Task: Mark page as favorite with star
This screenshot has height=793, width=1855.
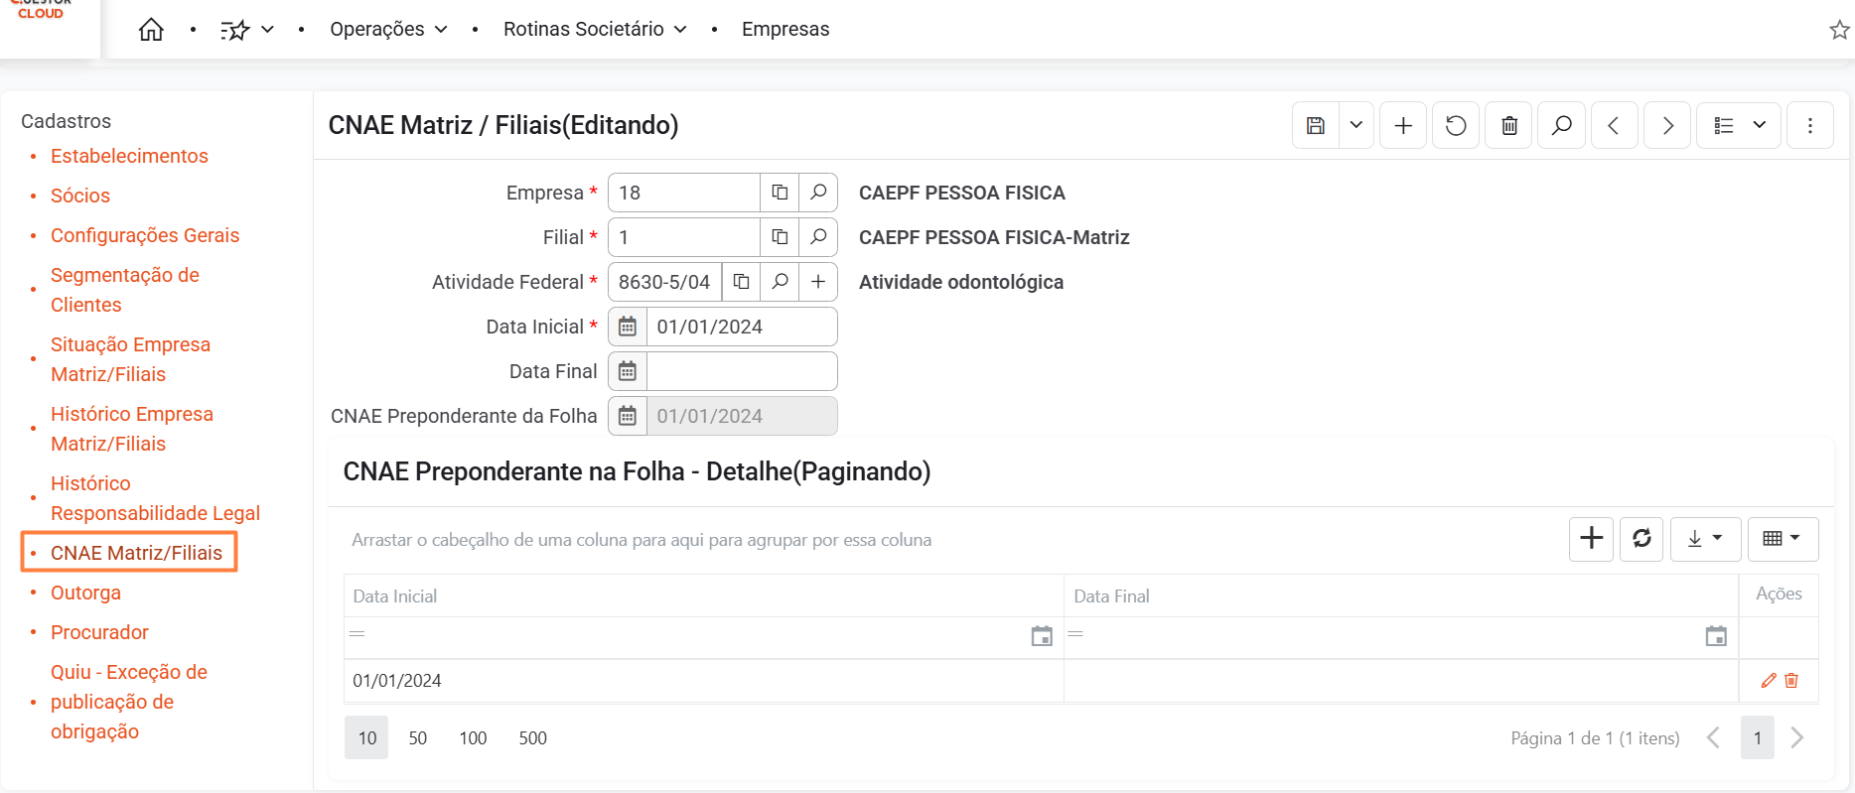Action: point(1839,30)
